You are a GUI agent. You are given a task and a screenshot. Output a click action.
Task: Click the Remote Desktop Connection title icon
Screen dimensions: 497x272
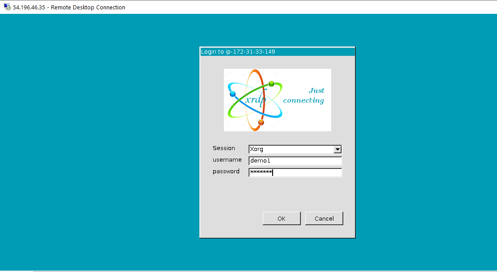point(7,7)
